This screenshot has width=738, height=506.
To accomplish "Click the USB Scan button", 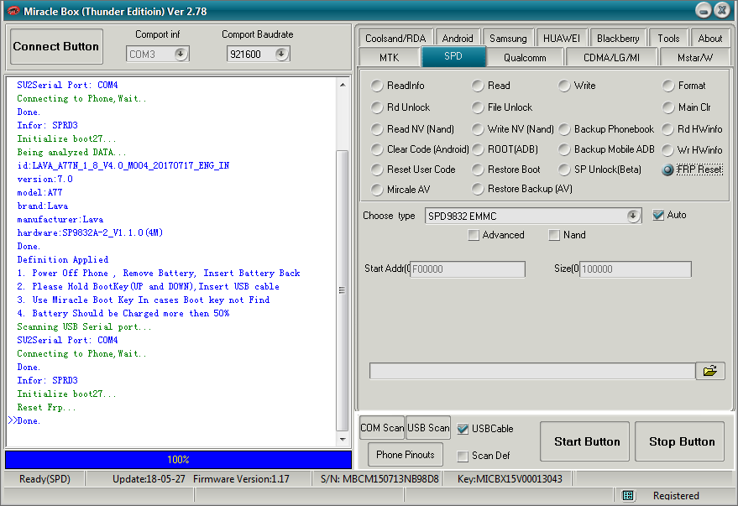I will coord(428,427).
